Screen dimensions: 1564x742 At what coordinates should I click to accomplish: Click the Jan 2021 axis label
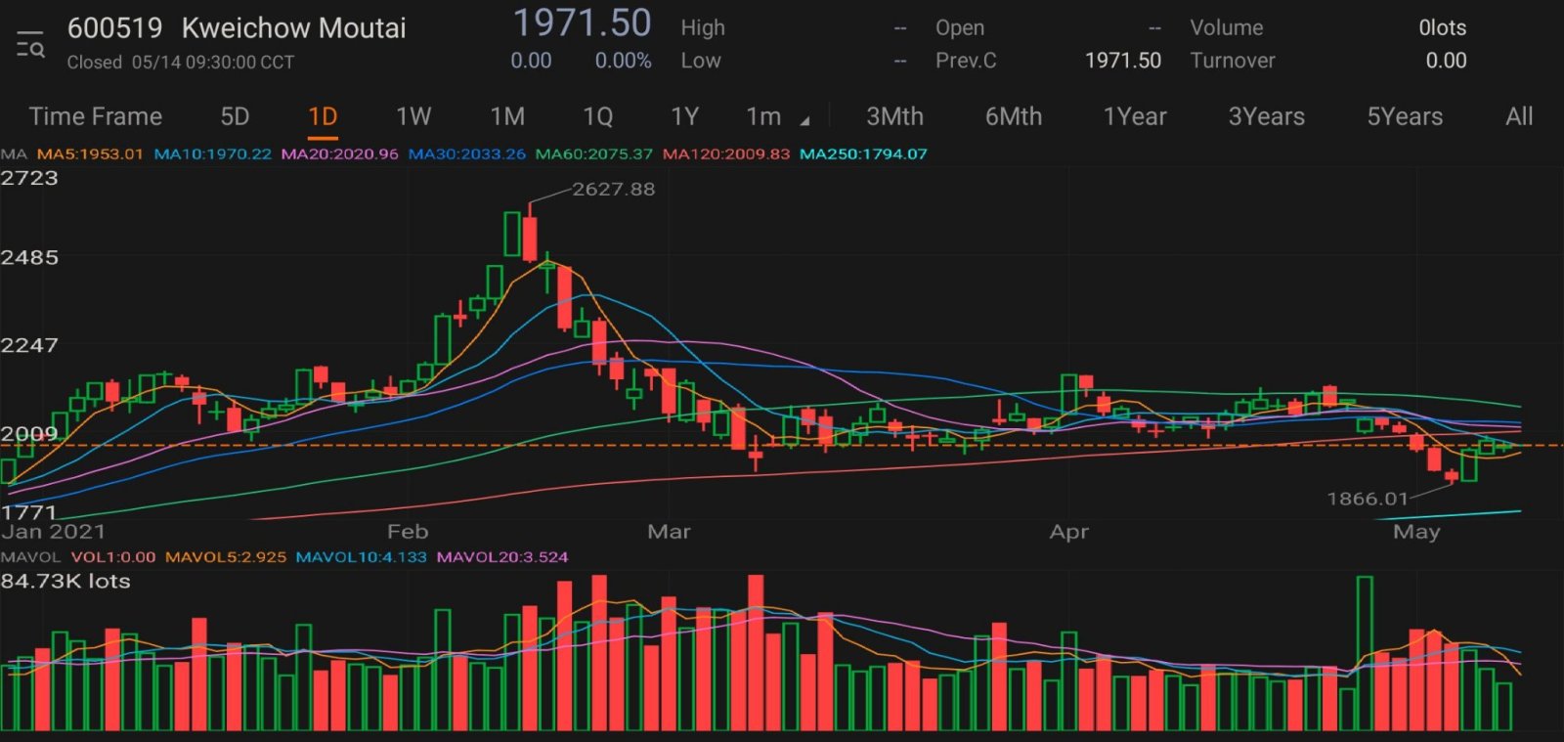click(53, 532)
